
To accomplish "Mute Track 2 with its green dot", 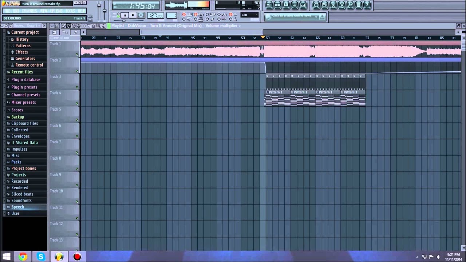I will [x=77, y=71].
